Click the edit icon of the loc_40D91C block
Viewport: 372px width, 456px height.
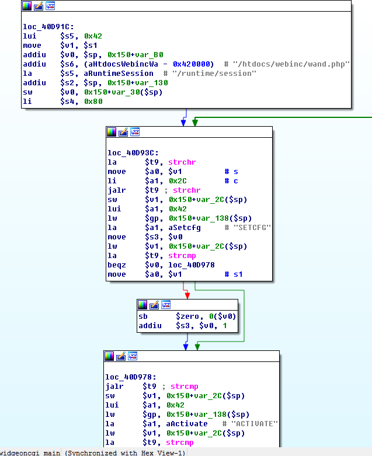(x=39, y=6)
